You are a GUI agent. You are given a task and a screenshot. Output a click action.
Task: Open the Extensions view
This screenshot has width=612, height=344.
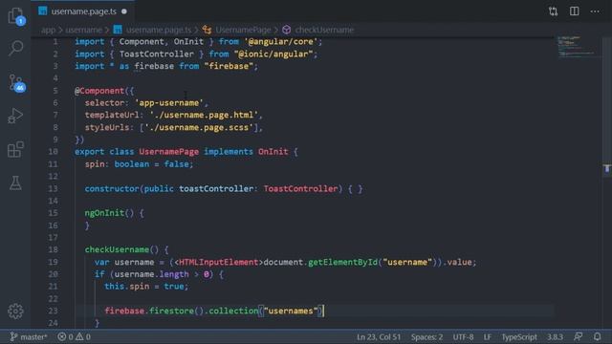[15, 149]
